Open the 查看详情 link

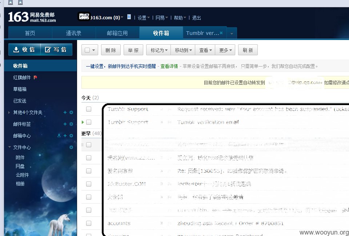click(169, 66)
